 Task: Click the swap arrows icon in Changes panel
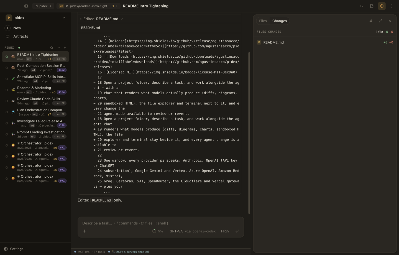tap(371, 21)
